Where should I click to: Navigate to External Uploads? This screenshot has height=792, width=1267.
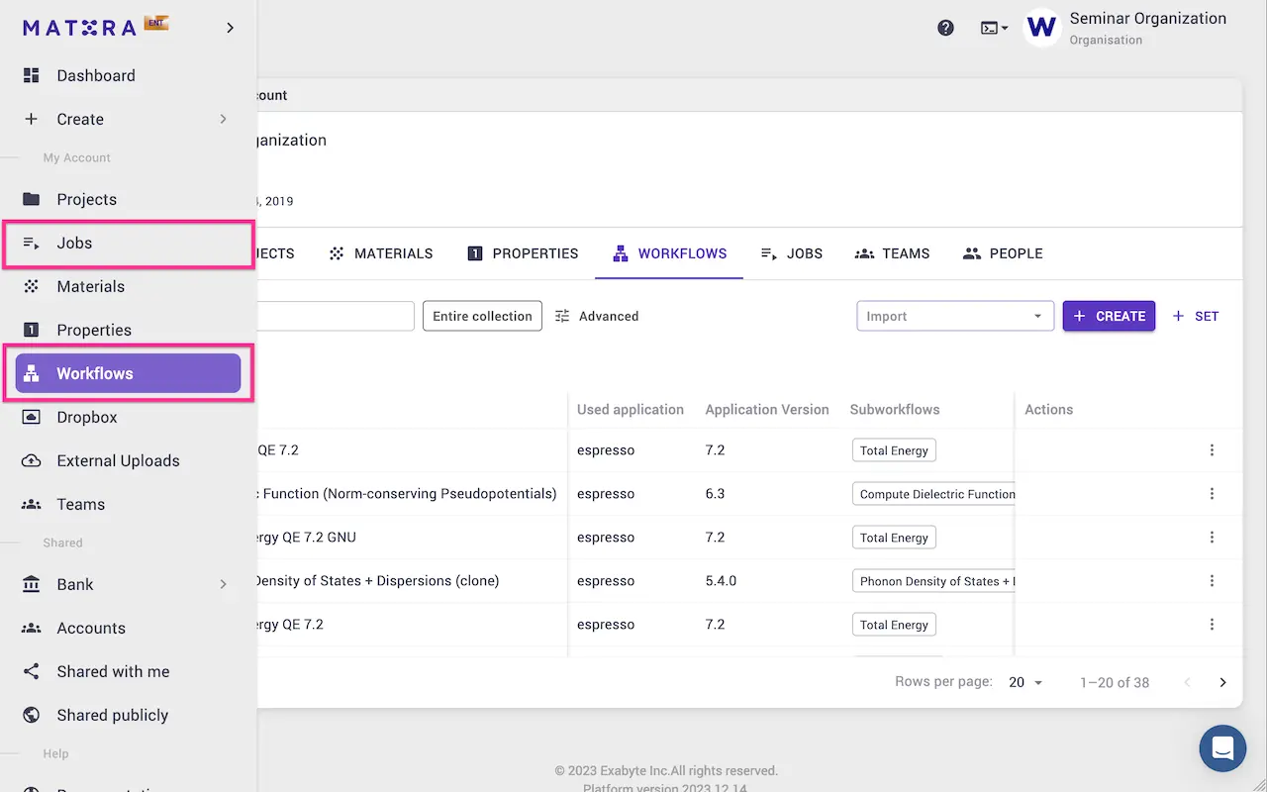coord(116,460)
